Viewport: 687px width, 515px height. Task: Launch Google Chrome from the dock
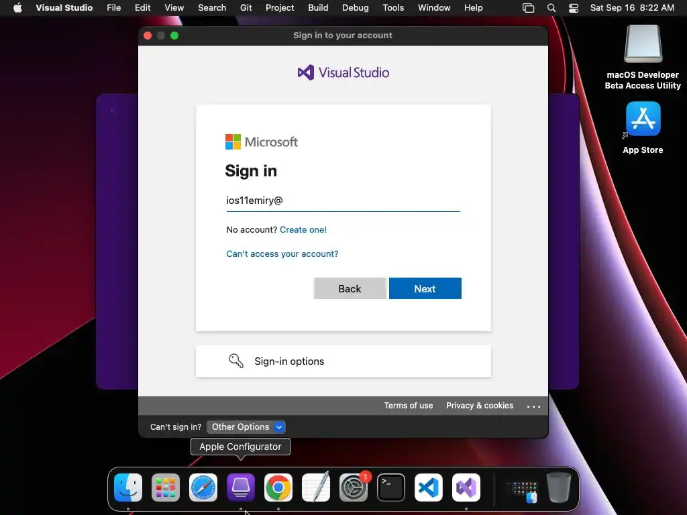click(278, 488)
